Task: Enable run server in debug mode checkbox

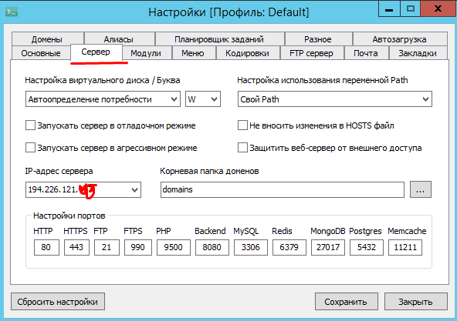Action: (x=30, y=125)
